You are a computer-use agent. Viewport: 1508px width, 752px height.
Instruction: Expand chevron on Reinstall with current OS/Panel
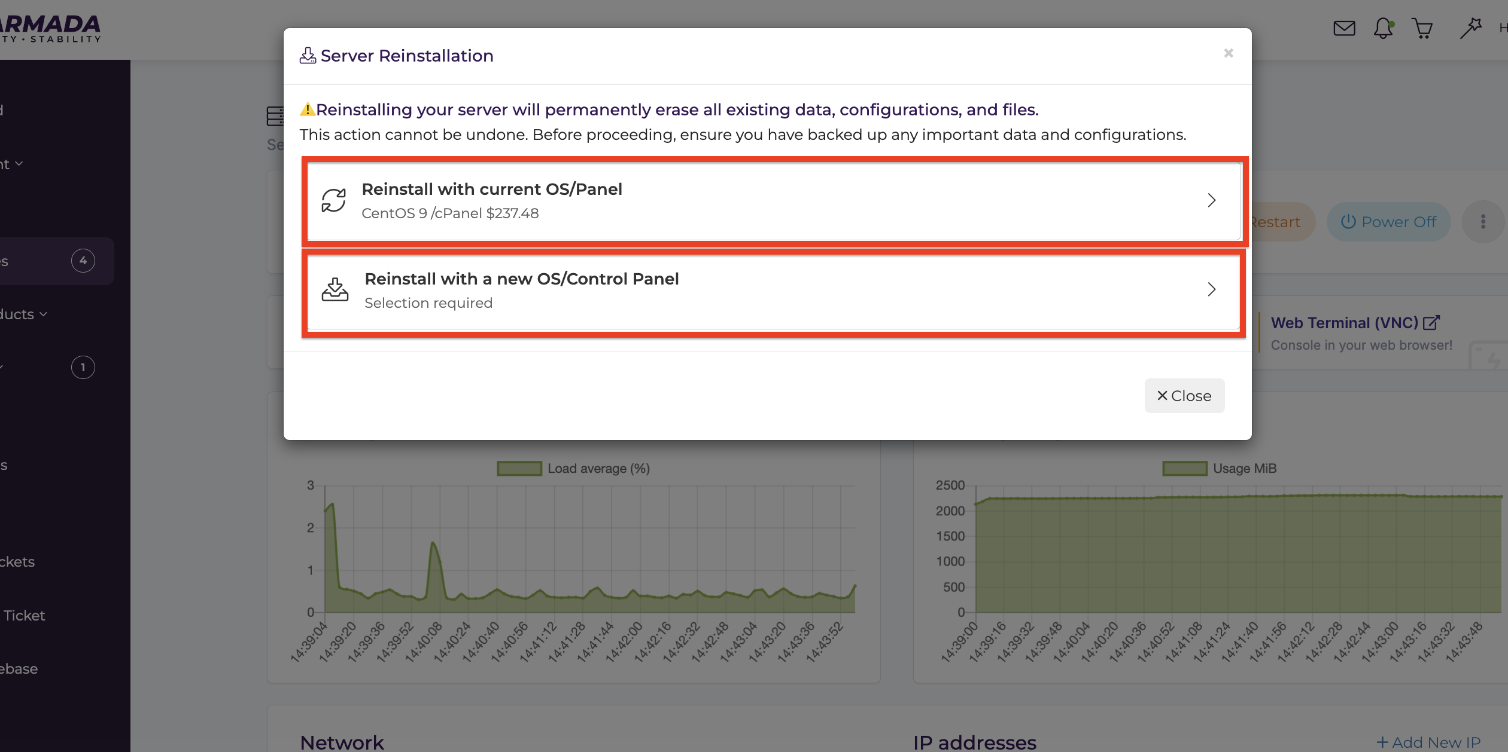pos(1212,200)
